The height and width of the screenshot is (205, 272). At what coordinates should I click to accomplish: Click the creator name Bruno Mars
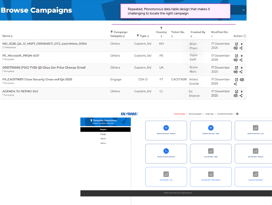[194, 69]
